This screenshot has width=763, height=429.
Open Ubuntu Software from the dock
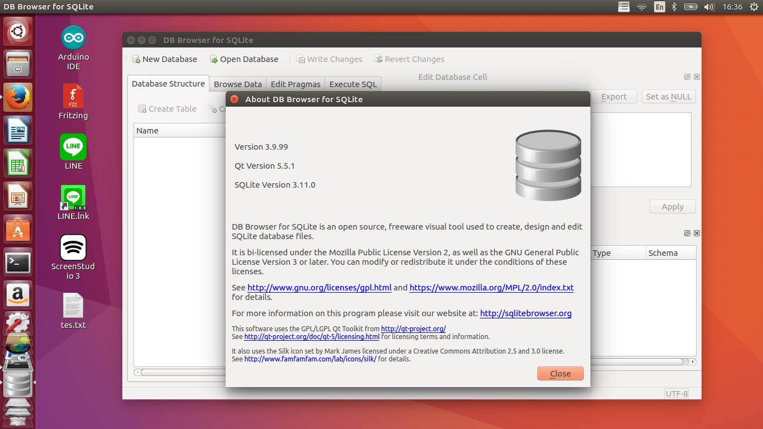tap(18, 230)
